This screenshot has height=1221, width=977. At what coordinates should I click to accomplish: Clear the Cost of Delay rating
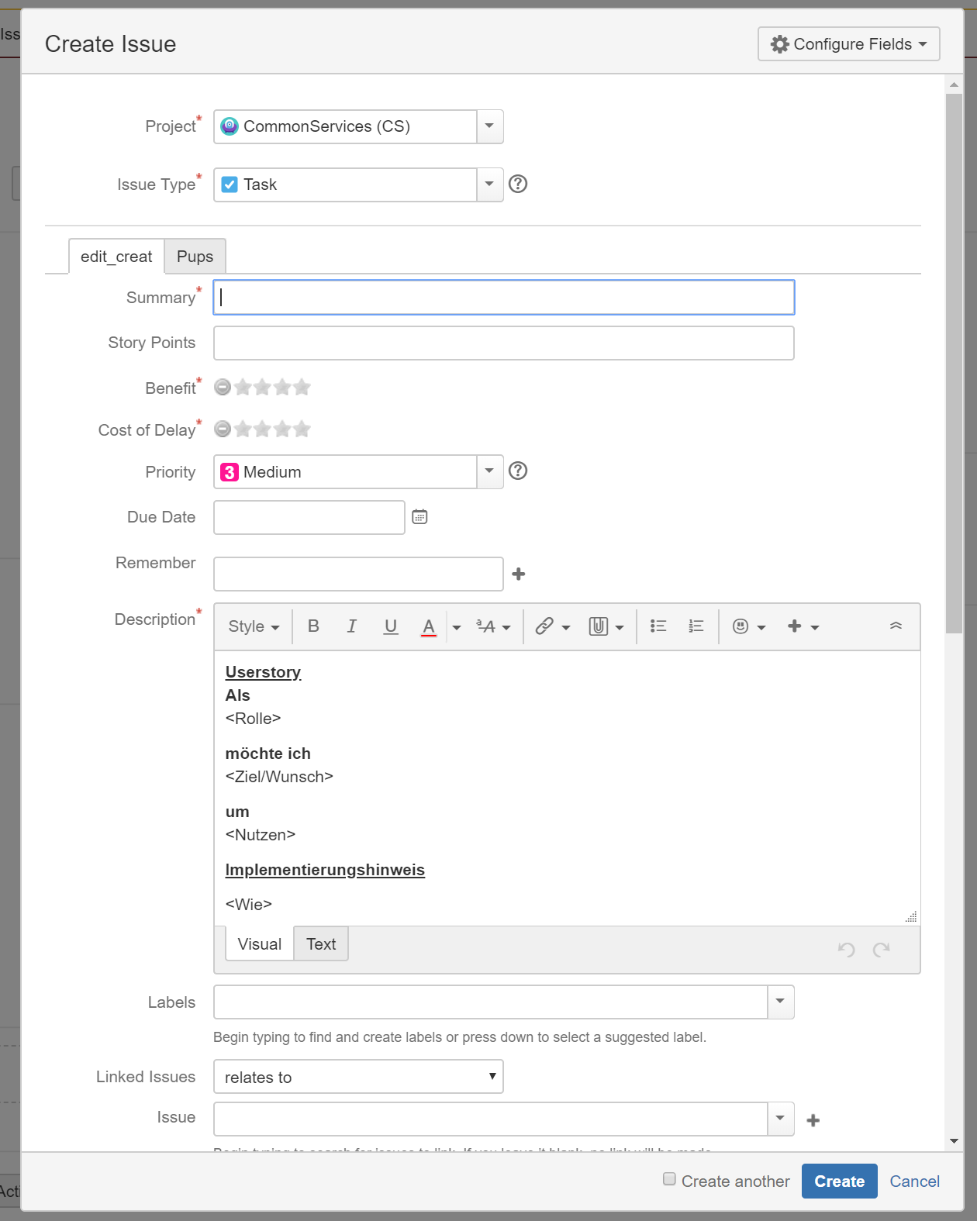[223, 429]
